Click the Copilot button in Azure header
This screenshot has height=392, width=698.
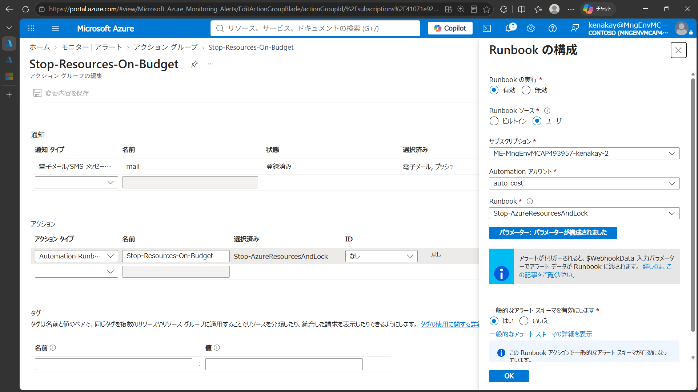coord(450,28)
